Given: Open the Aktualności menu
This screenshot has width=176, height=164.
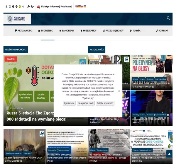Looking at the screenshot, I should [x=24, y=30].
